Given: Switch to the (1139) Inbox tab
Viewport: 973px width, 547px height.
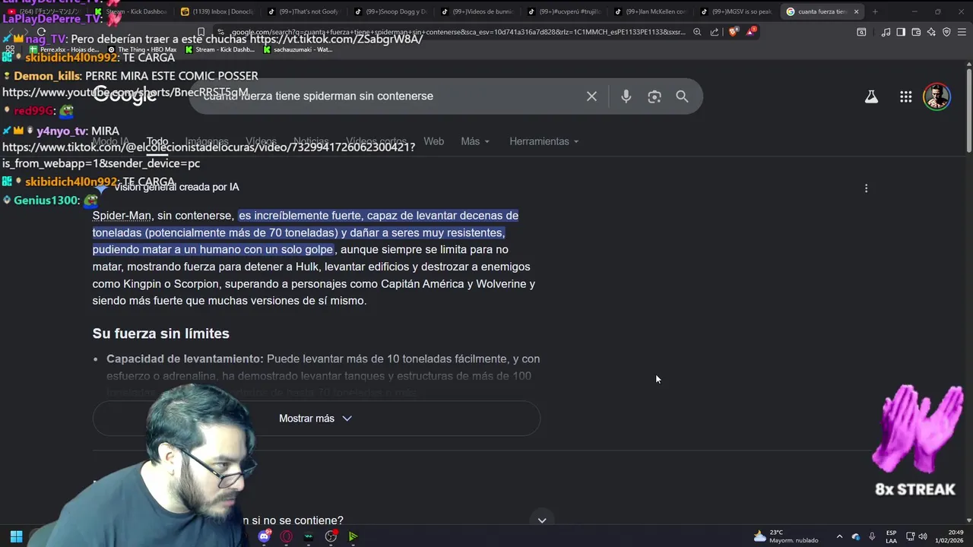Looking at the screenshot, I should tap(217, 11).
